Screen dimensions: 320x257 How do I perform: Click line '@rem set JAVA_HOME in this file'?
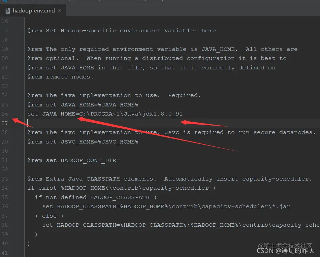click(152, 68)
